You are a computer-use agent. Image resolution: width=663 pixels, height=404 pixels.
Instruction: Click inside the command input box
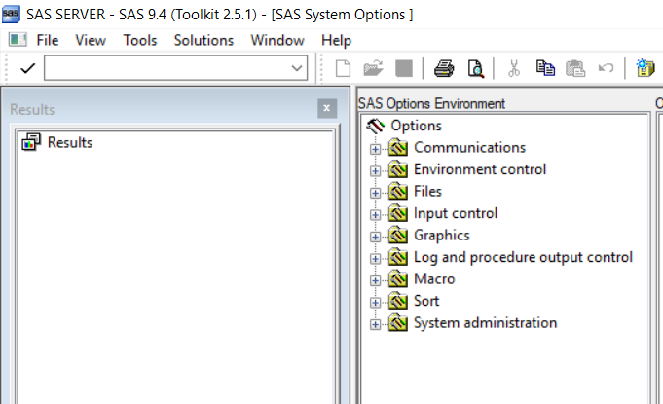[x=166, y=68]
